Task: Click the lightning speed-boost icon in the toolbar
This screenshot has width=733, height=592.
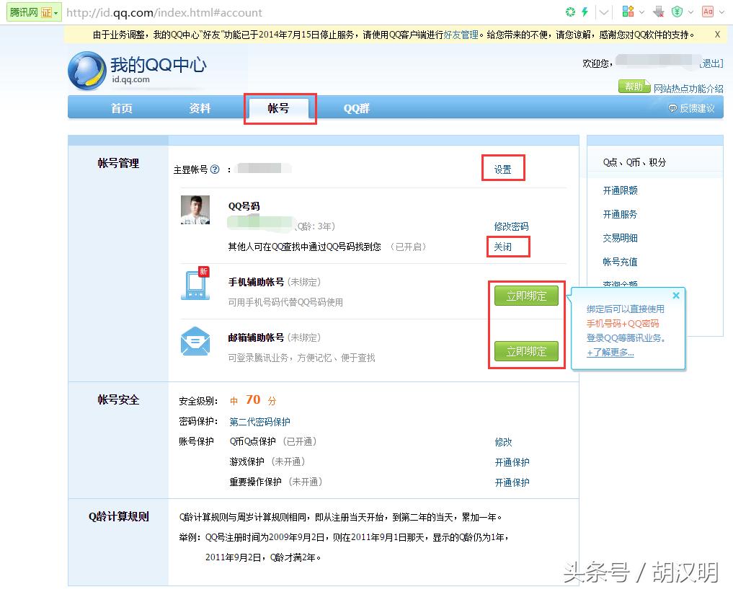Action: click(585, 11)
